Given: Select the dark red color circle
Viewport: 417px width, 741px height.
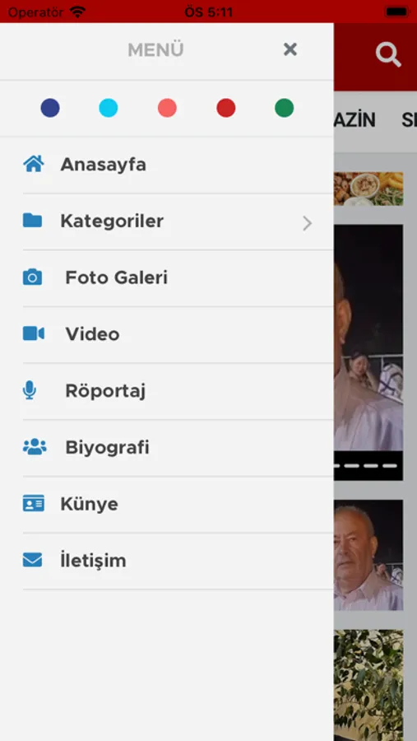Looking at the screenshot, I should pyautogui.click(x=225, y=108).
